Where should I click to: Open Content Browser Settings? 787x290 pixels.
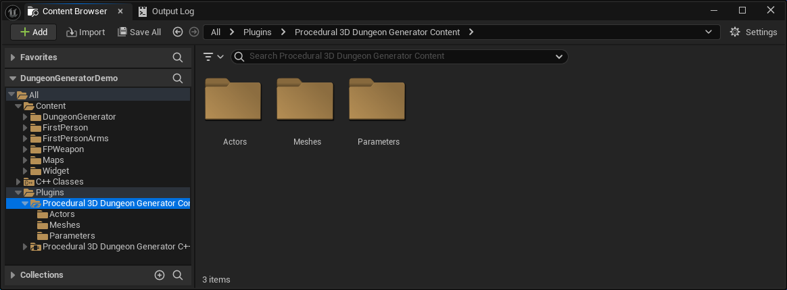pyautogui.click(x=753, y=32)
